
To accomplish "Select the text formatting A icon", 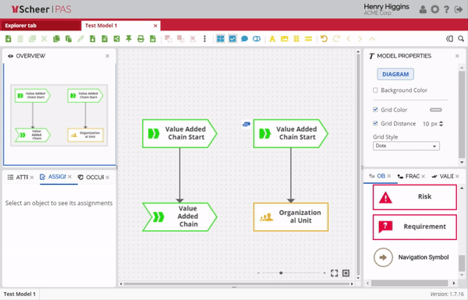I will 272,39.
